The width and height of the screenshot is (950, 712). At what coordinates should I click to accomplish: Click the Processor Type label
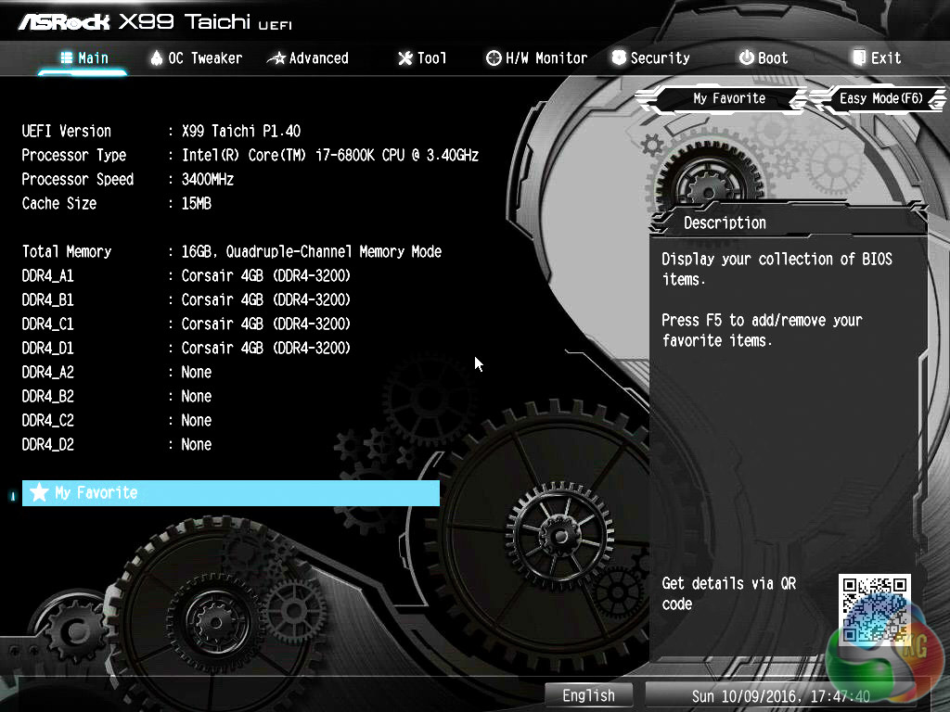coord(74,155)
